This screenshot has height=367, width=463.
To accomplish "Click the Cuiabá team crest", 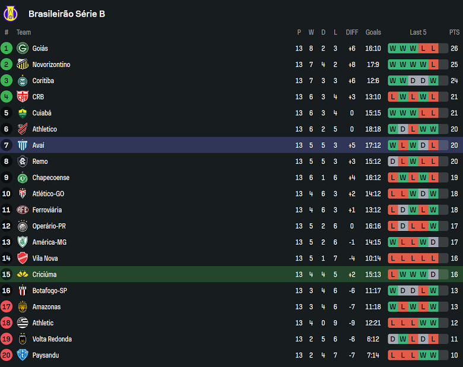I will pyautogui.click(x=23, y=113).
